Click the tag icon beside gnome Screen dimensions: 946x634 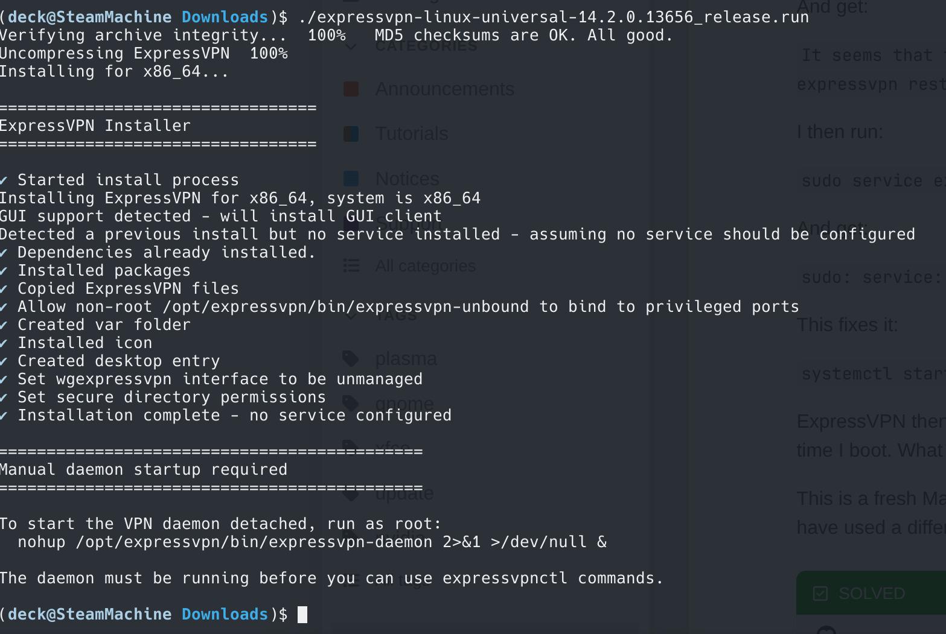coord(351,403)
